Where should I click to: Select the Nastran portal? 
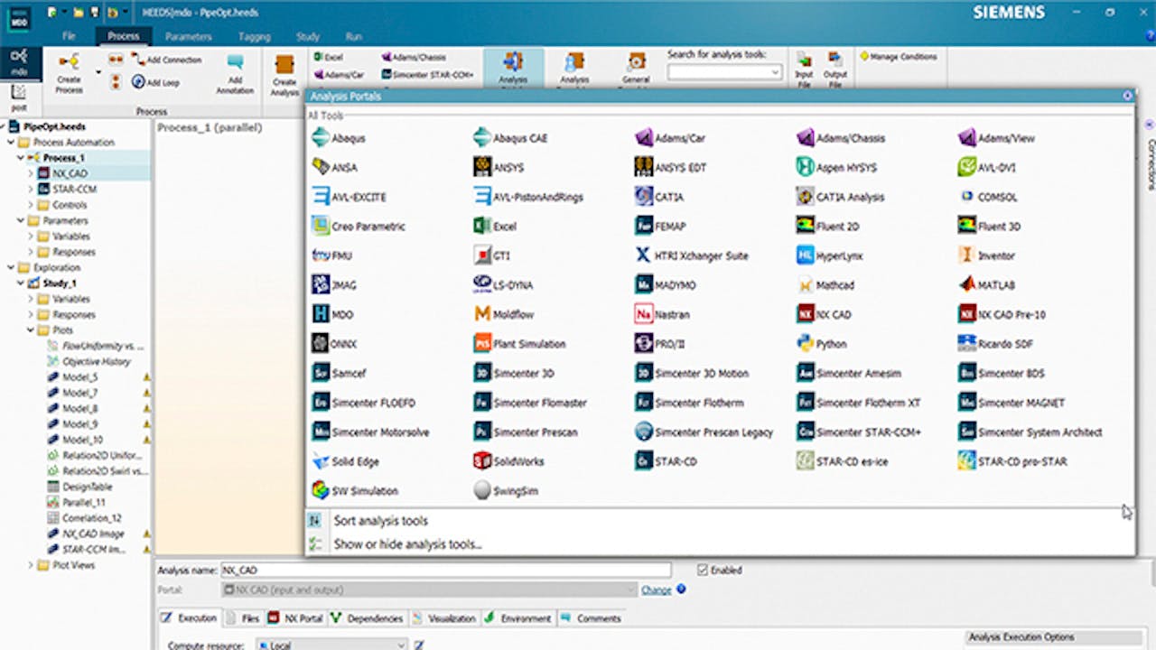[x=662, y=314]
